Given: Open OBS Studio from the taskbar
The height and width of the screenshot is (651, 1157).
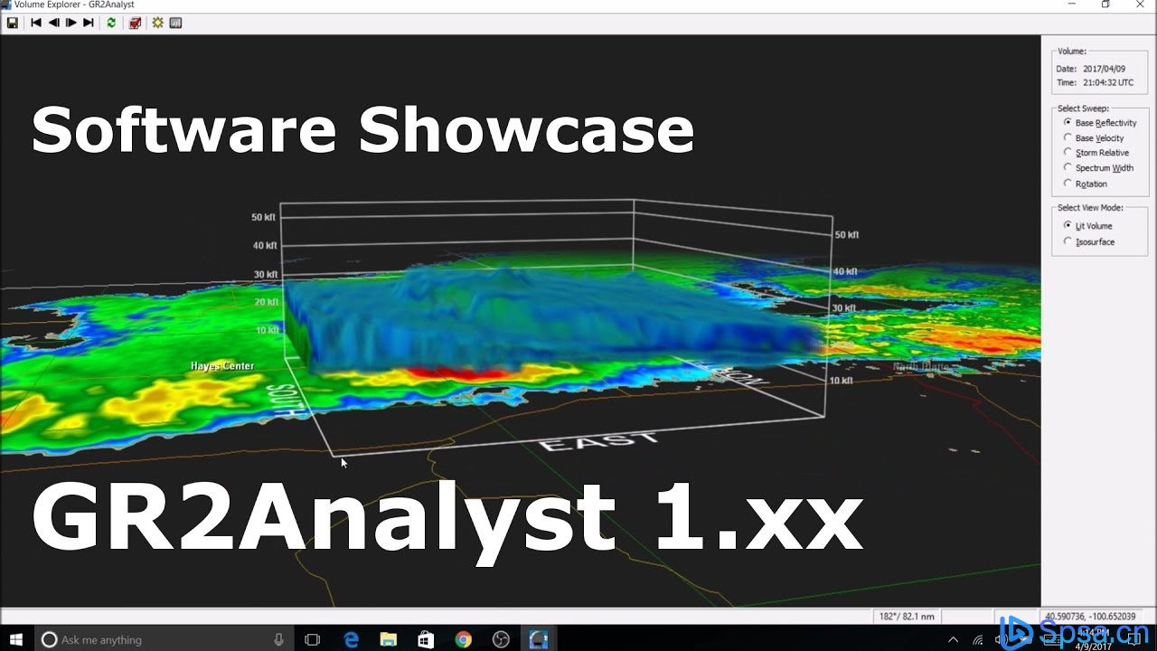Looking at the screenshot, I should pos(501,639).
